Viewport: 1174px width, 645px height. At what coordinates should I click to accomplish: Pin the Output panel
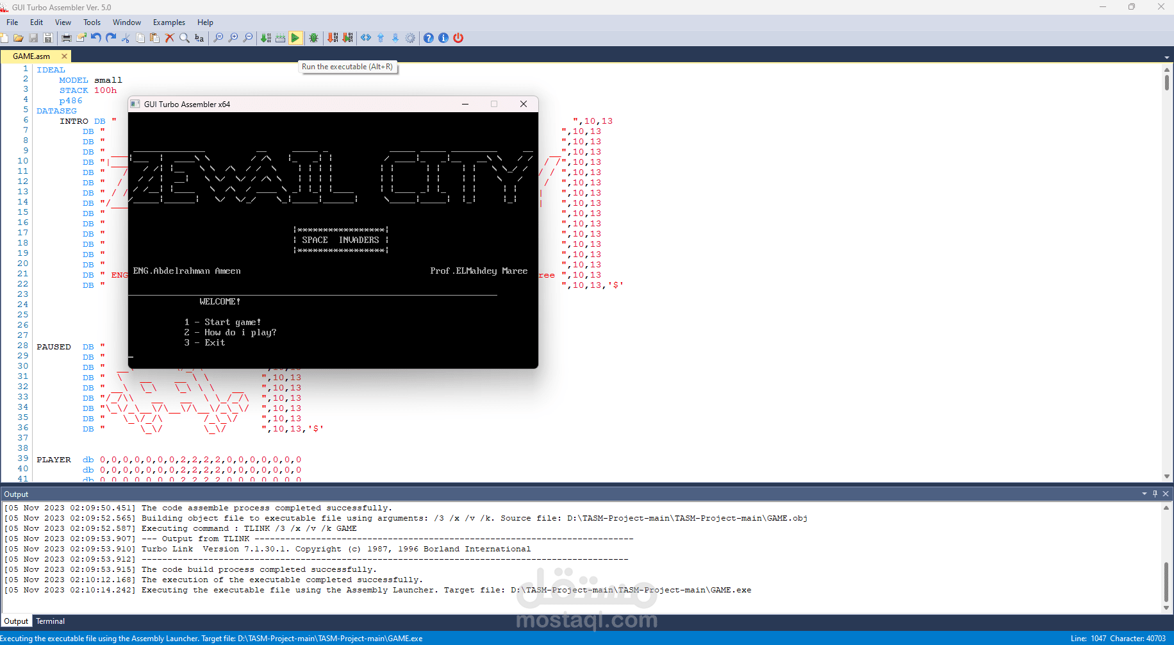click(1155, 494)
